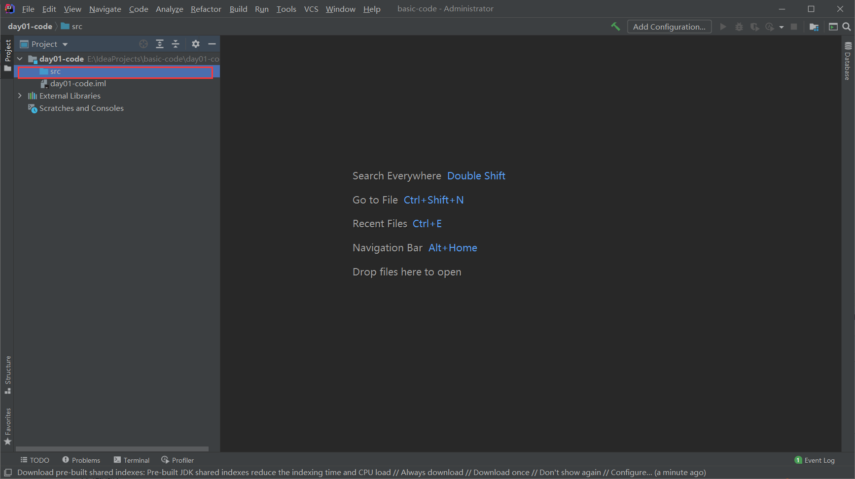Click Add Configuration button
The image size is (855, 479).
(x=669, y=27)
